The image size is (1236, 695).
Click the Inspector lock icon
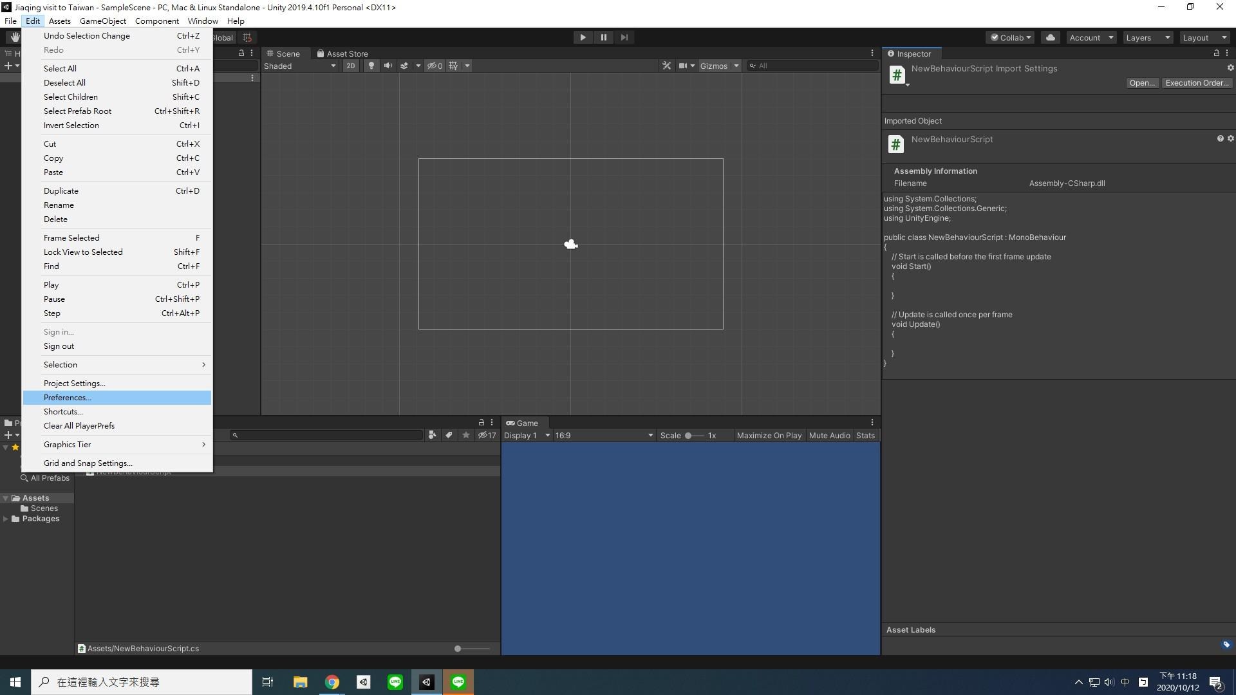[1216, 53]
